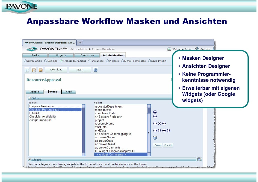Delete the selected field with the trash icon

pos(155,138)
